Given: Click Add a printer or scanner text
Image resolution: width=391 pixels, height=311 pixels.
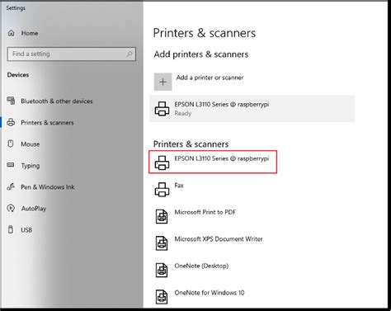Looking at the screenshot, I should pyautogui.click(x=210, y=78).
